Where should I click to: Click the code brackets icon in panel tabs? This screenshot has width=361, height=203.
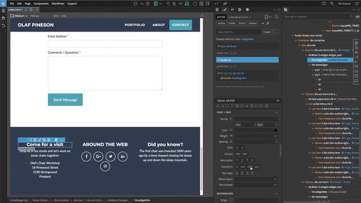[x=232, y=10]
